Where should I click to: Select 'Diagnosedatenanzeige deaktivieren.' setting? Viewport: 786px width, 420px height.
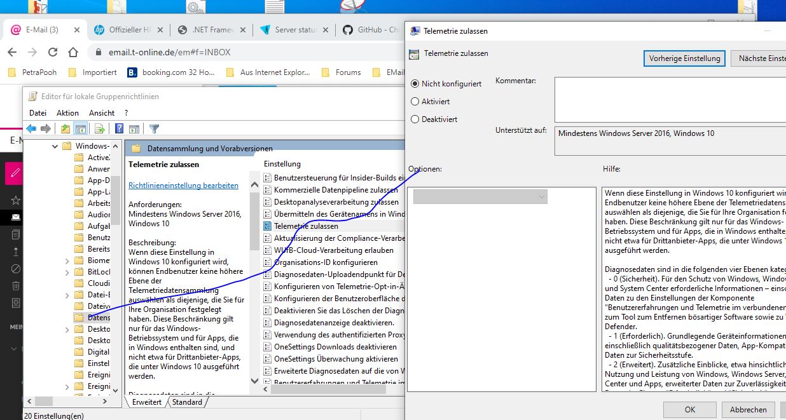334,322
